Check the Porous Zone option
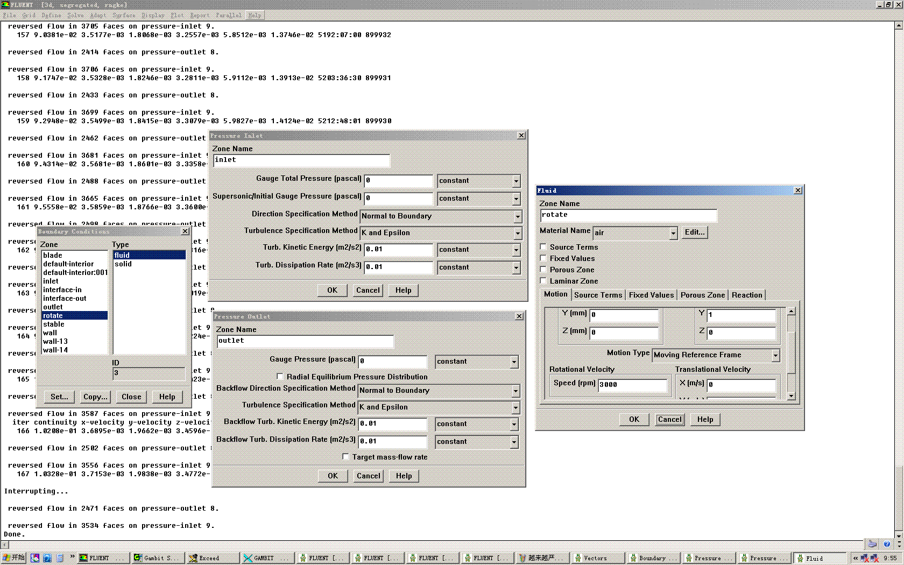 [543, 270]
